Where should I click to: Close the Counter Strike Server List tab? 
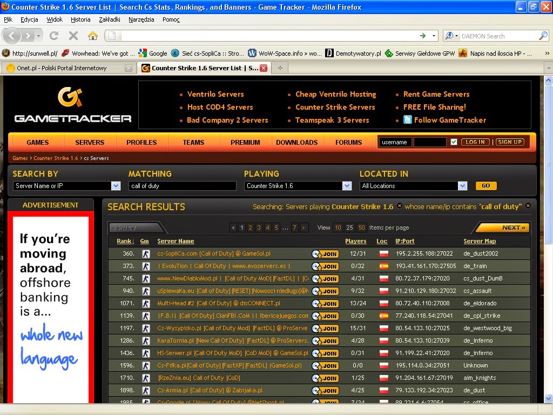264,68
